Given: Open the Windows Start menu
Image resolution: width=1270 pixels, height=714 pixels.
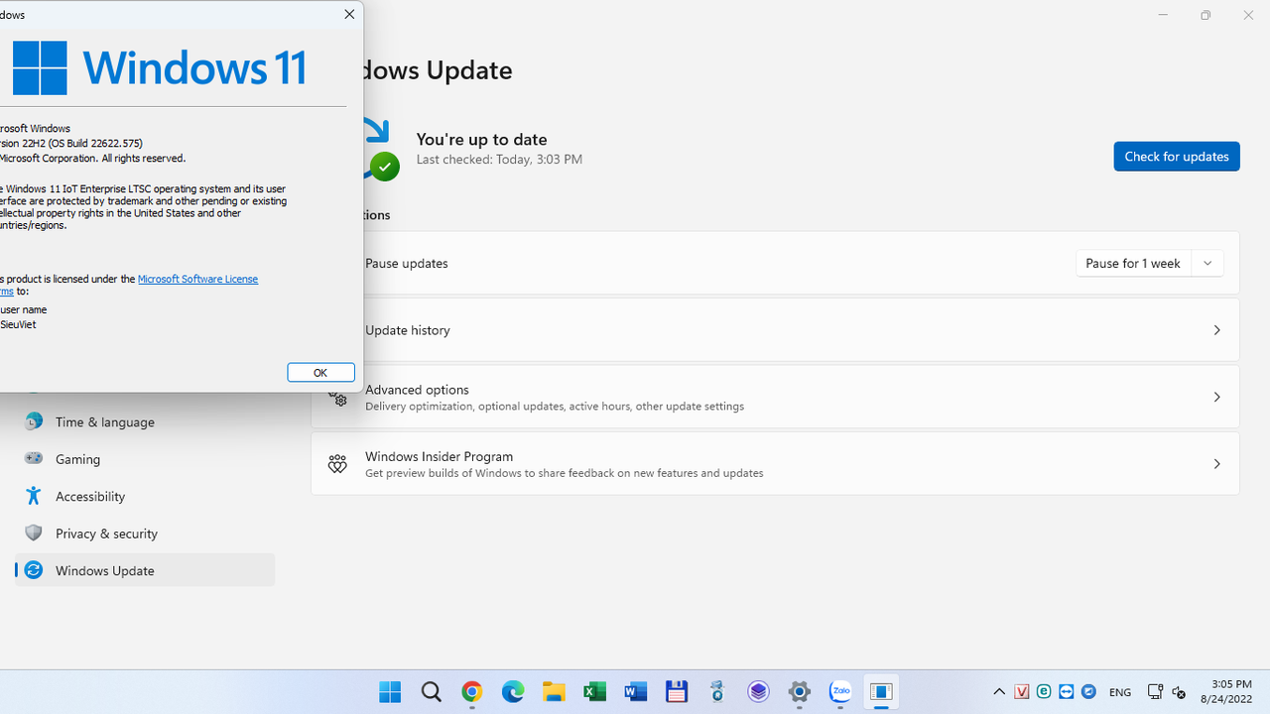Looking at the screenshot, I should pyautogui.click(x=390, y=692).
